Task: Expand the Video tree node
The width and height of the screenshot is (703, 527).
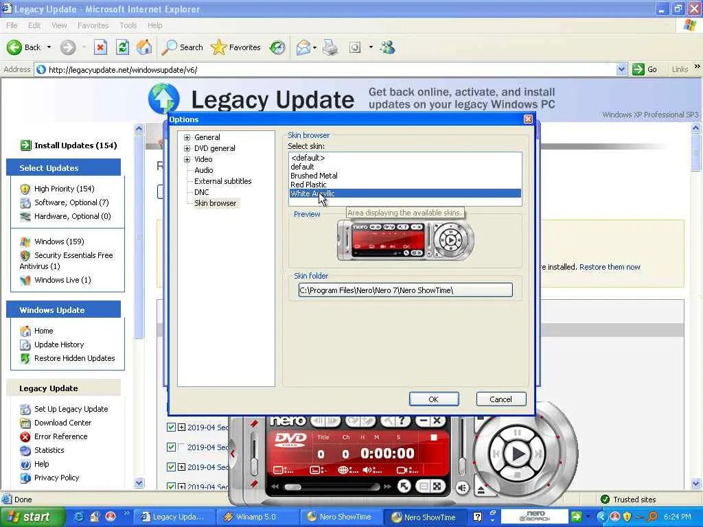Action: (x=187, y=159)
